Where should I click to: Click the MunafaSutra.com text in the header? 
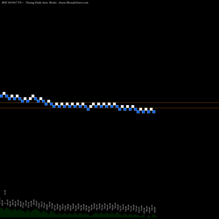(77, 3)
